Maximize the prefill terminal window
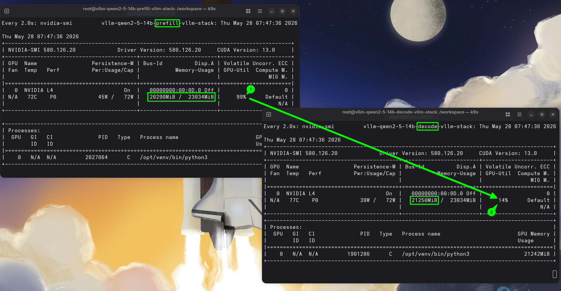Image resolution: width=561 pixels, height=291 pixels. point(282,11)
